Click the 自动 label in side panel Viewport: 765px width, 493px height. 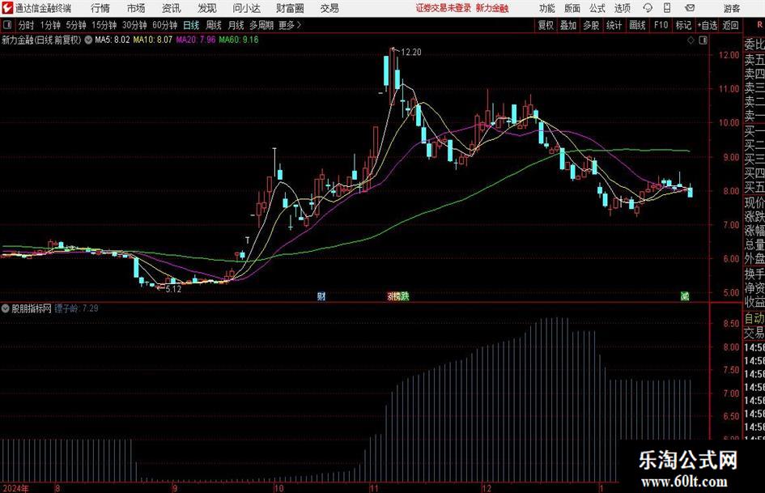[x=754, y=318]
